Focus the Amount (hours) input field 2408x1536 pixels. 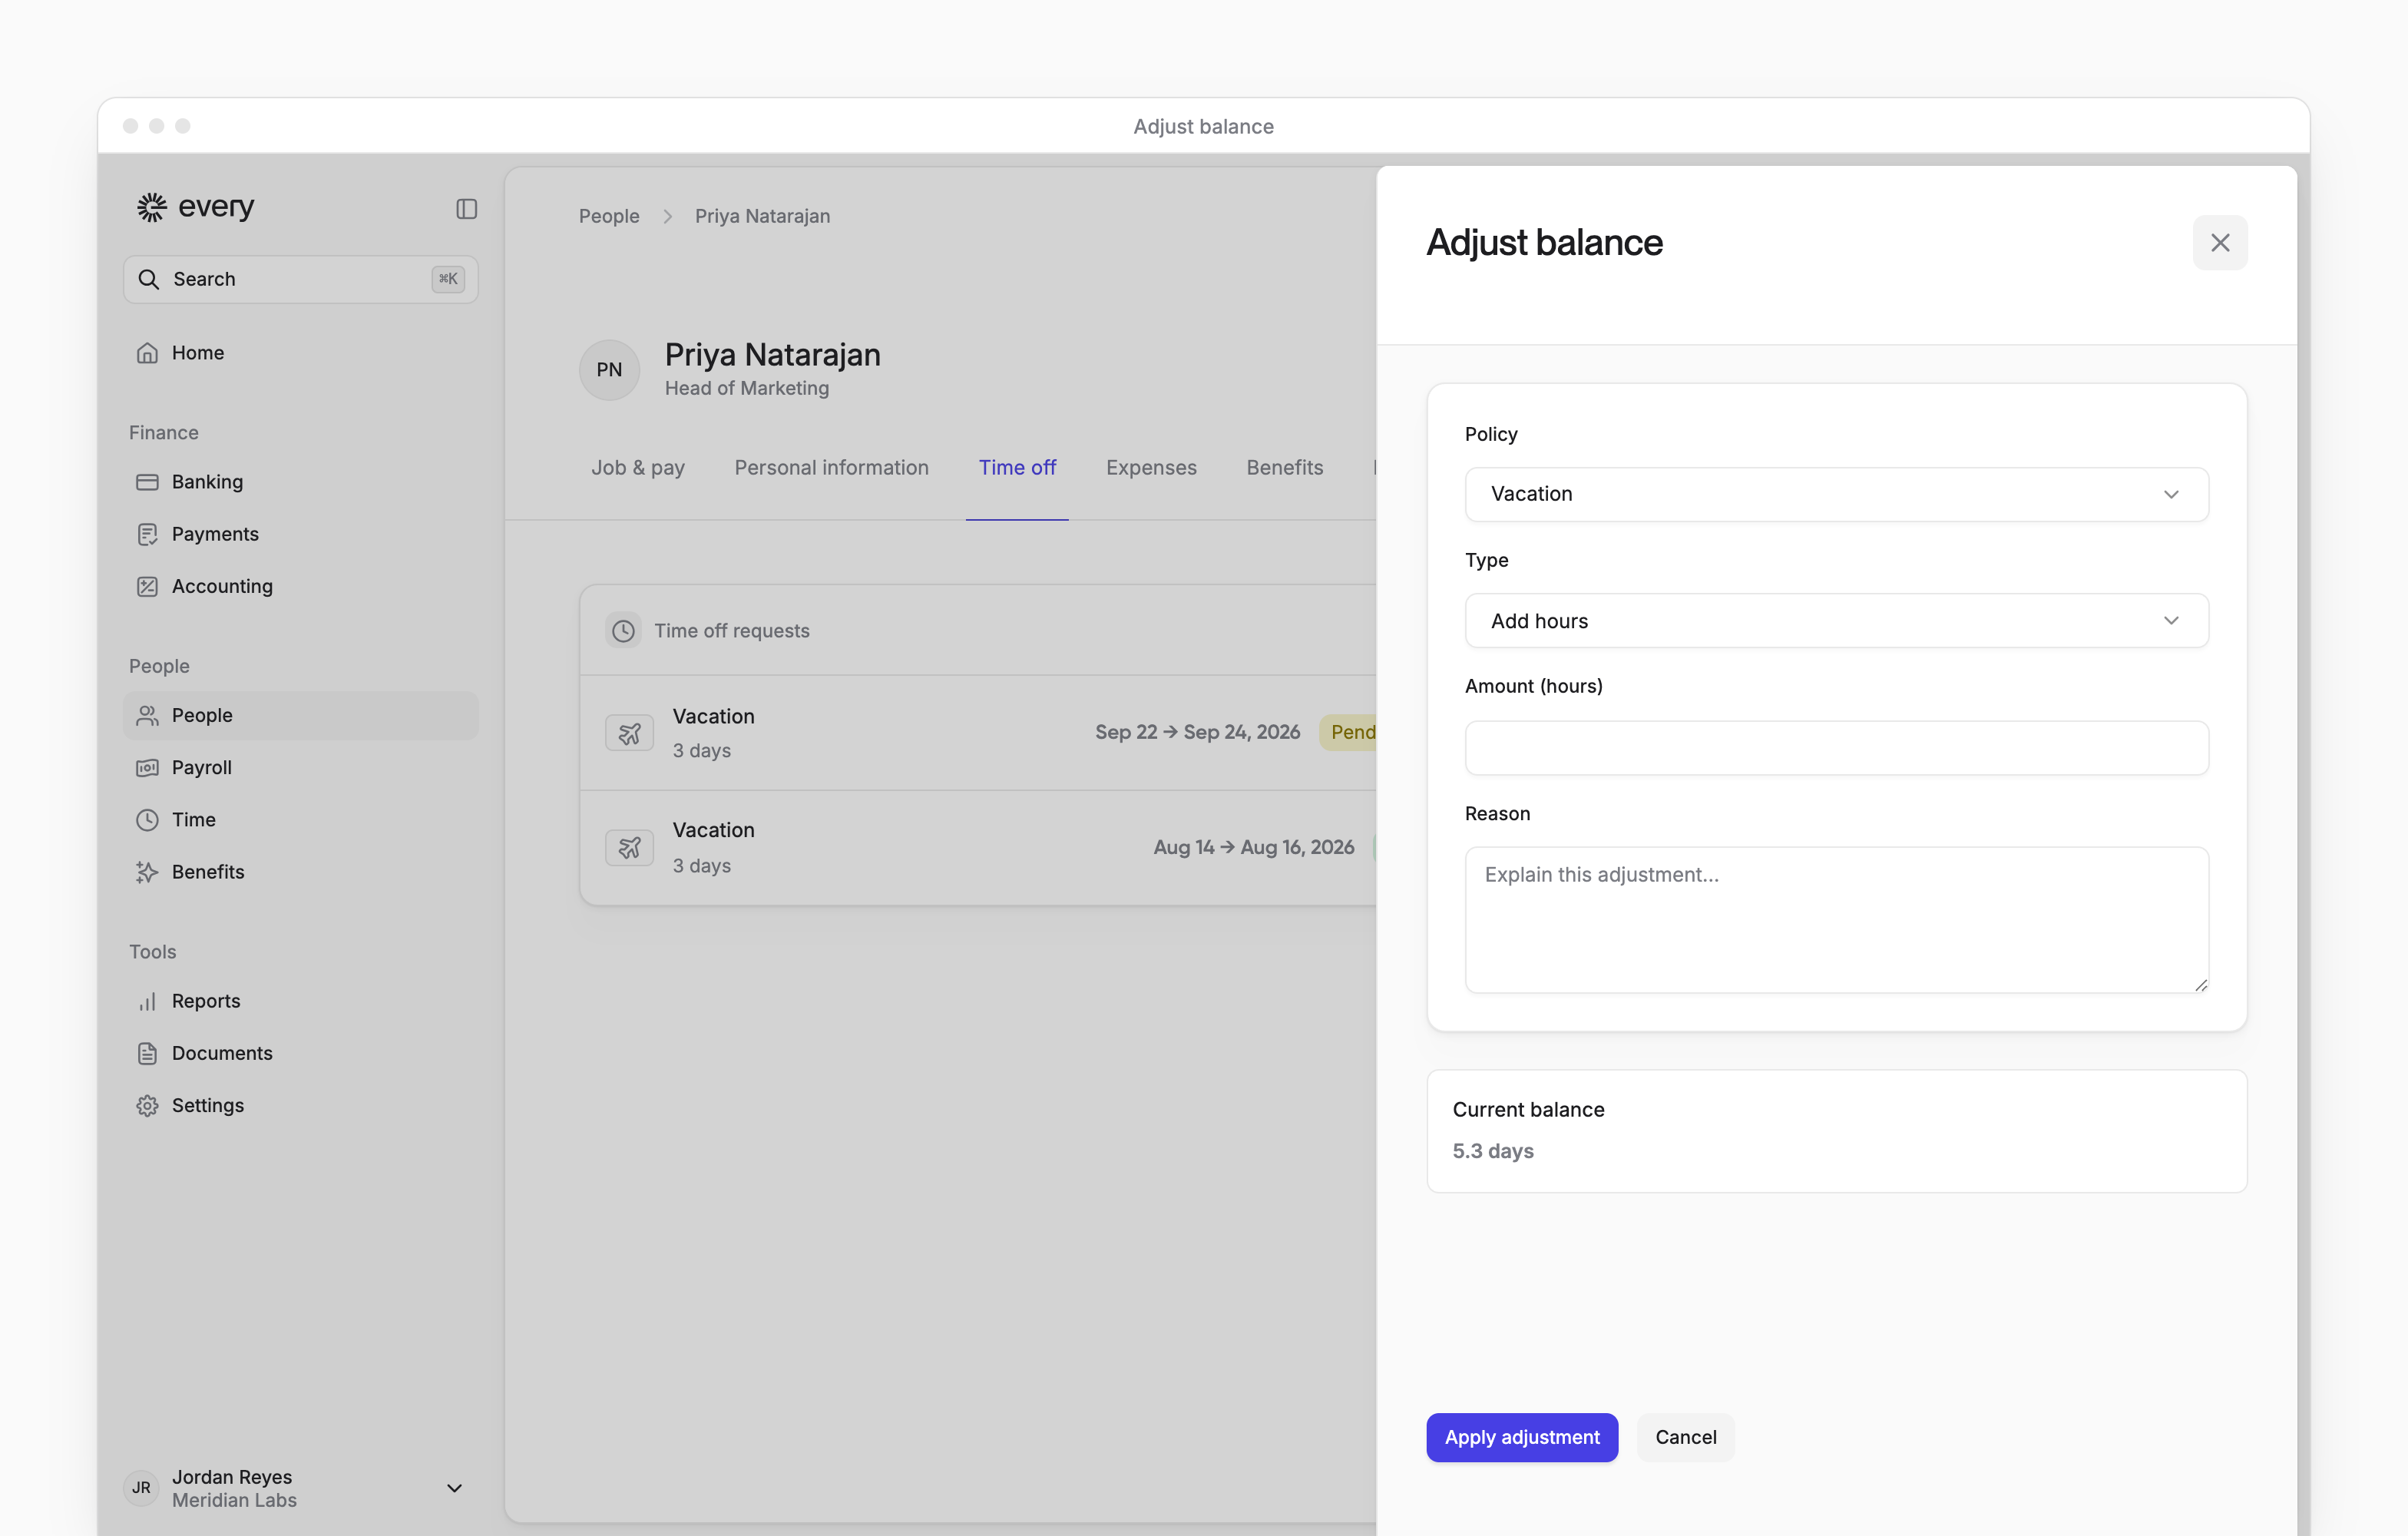coord(1836,748)
